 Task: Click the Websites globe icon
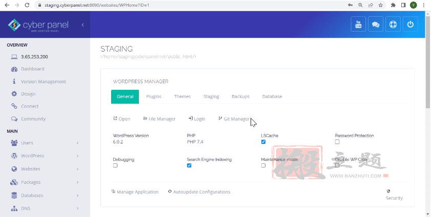14,169
